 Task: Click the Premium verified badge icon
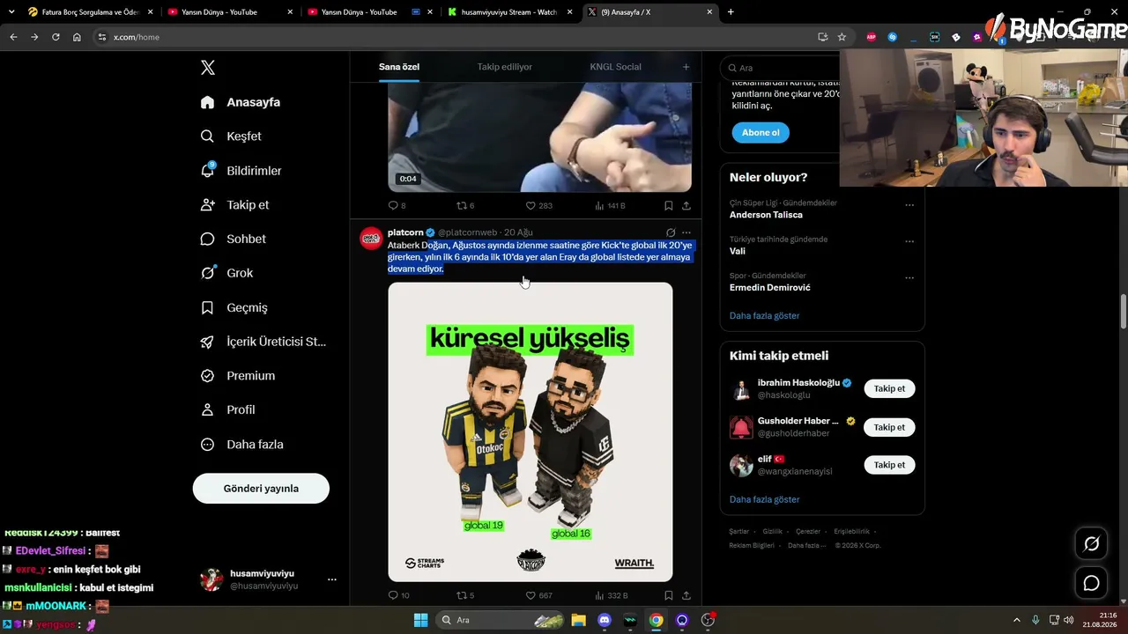pos(207,375)
